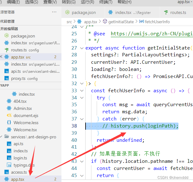Click app.tsx in the breadcrumb
Screen dimensions: 193x182
click(x=90, y=22)
